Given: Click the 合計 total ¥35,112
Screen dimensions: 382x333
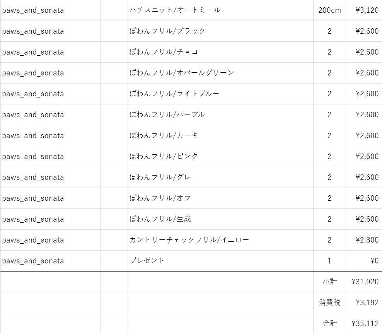Looking at the screenshot, I should click(364, 323).
